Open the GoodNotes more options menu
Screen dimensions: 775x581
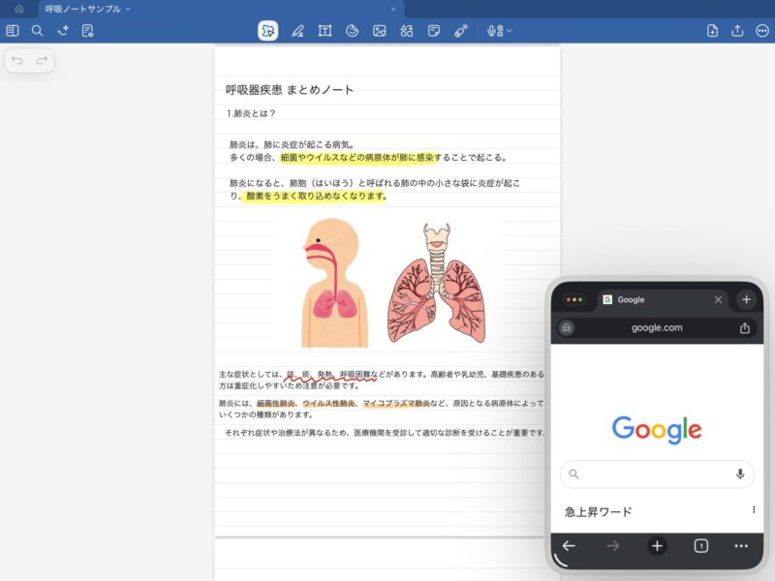(761, 31)
